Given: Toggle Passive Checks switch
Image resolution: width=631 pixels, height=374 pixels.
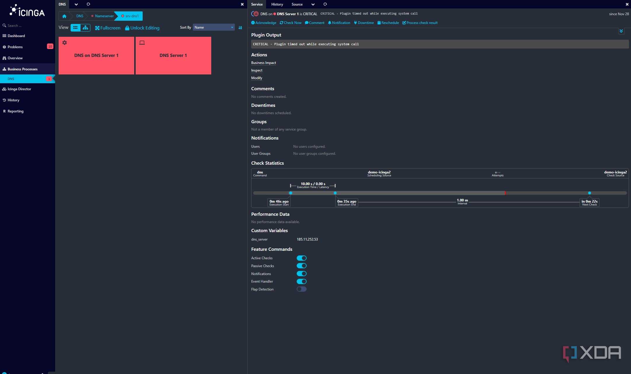Looking at the screenshot, I should pos(302,266).
